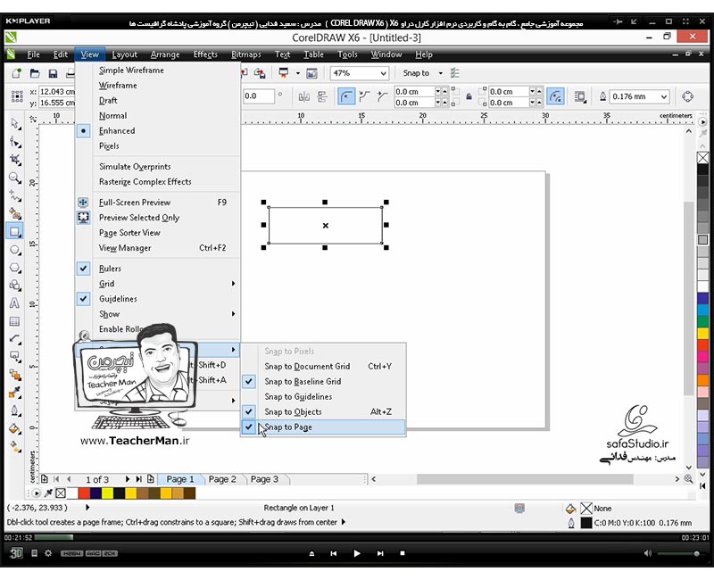Click the Full-Screen Preview icon

click(x=83, y=203)
